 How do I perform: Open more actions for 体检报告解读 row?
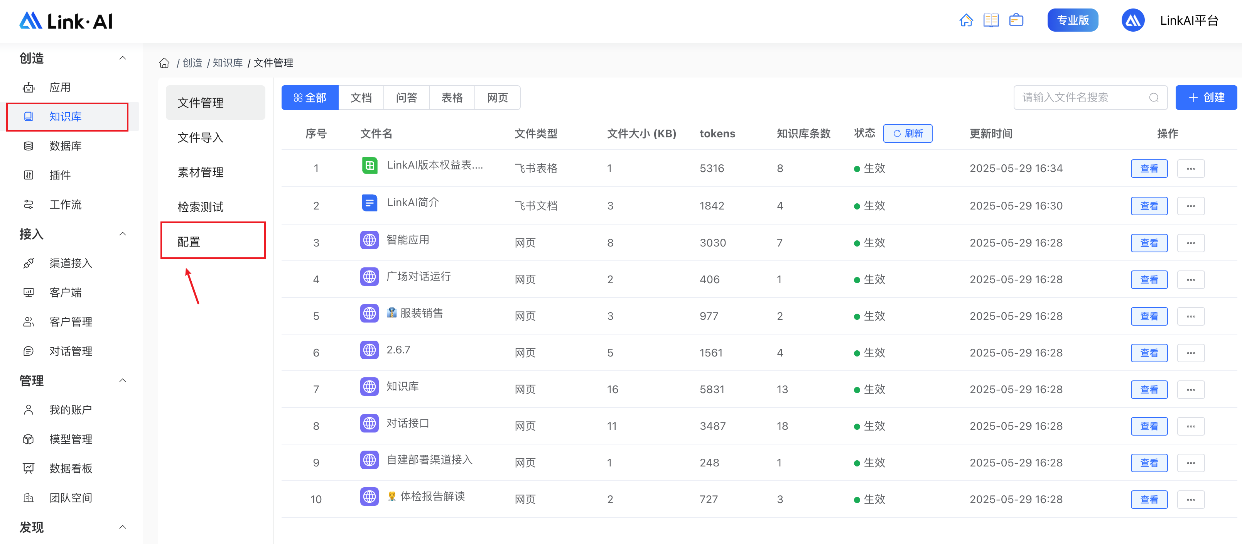tap(1190, 500)
